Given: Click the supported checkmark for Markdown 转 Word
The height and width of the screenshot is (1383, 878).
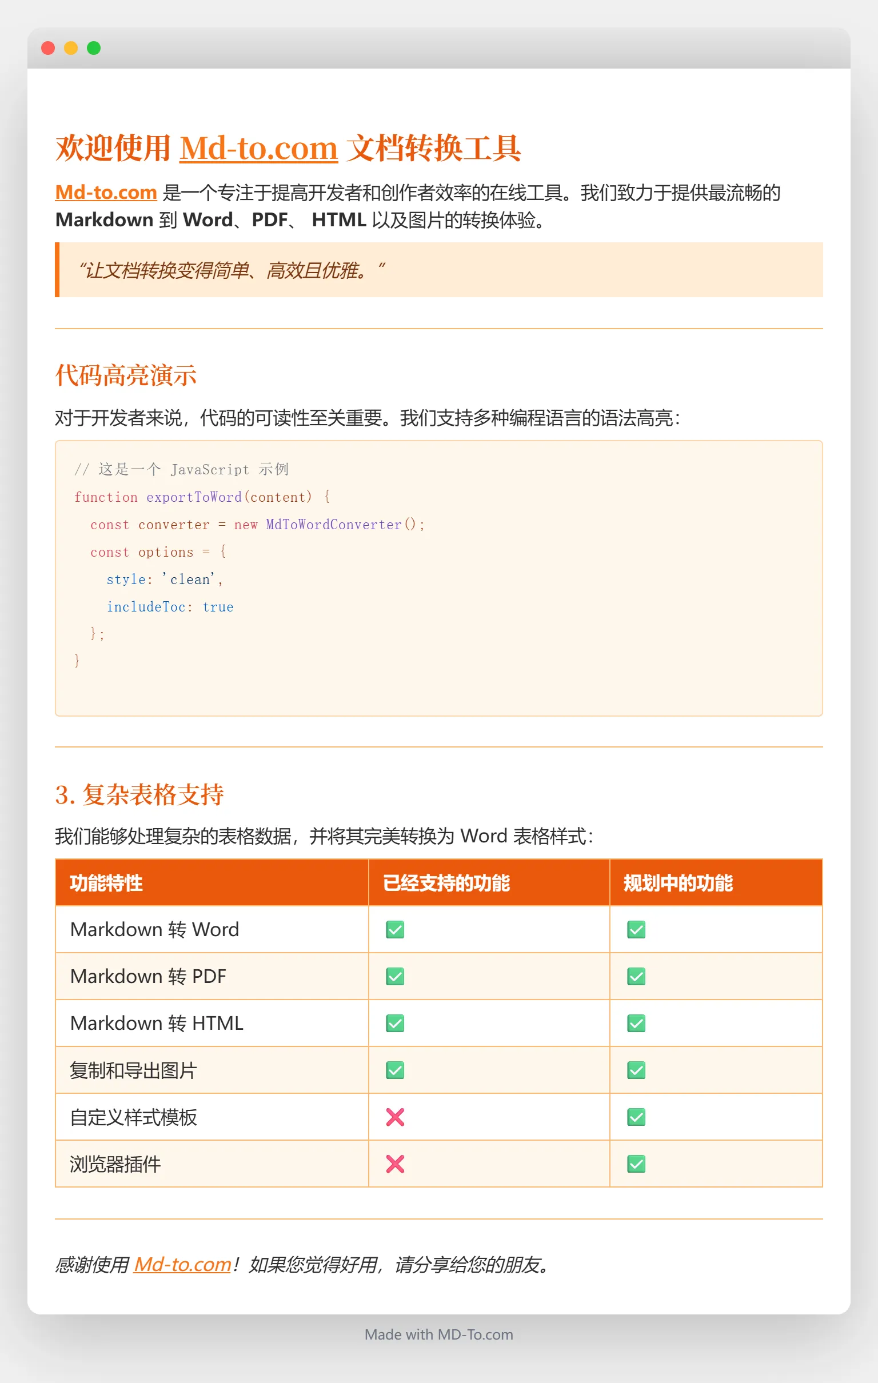Looking at the screenshot, I should click(x=395, y=929).
